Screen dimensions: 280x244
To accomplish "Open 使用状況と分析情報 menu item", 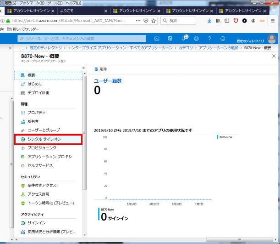I will tap(48, 232).
